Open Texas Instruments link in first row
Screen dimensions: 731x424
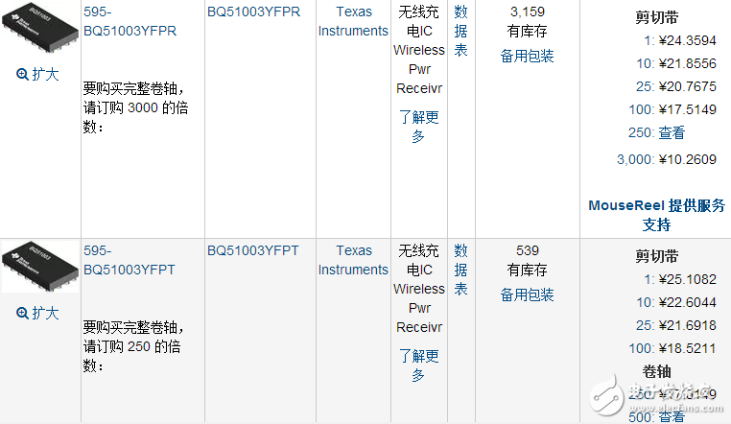(353, 21)
